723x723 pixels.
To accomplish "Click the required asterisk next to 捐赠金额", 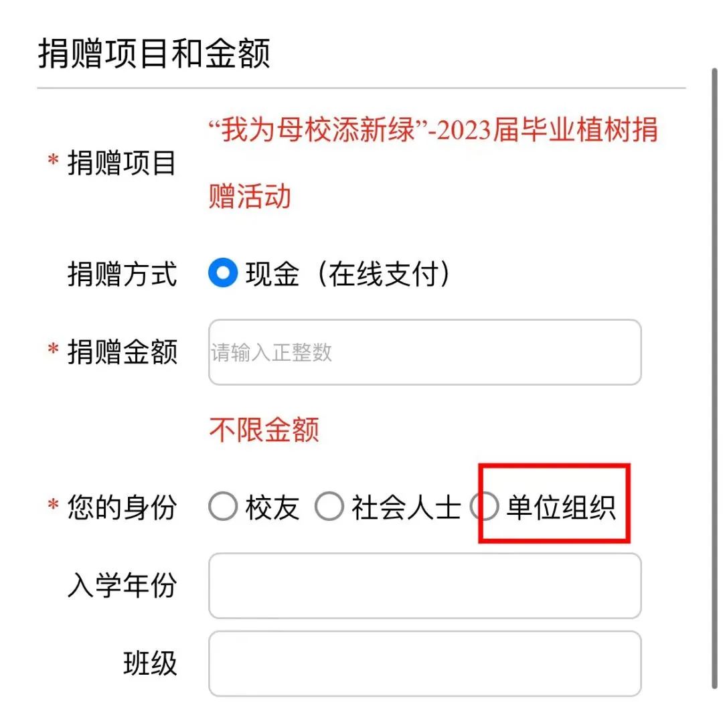I will tap(53, 350).
